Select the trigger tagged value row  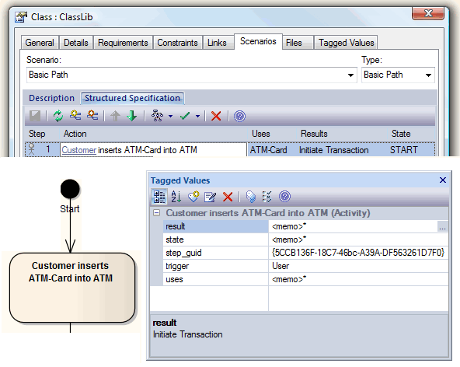(x=305, y=266)
